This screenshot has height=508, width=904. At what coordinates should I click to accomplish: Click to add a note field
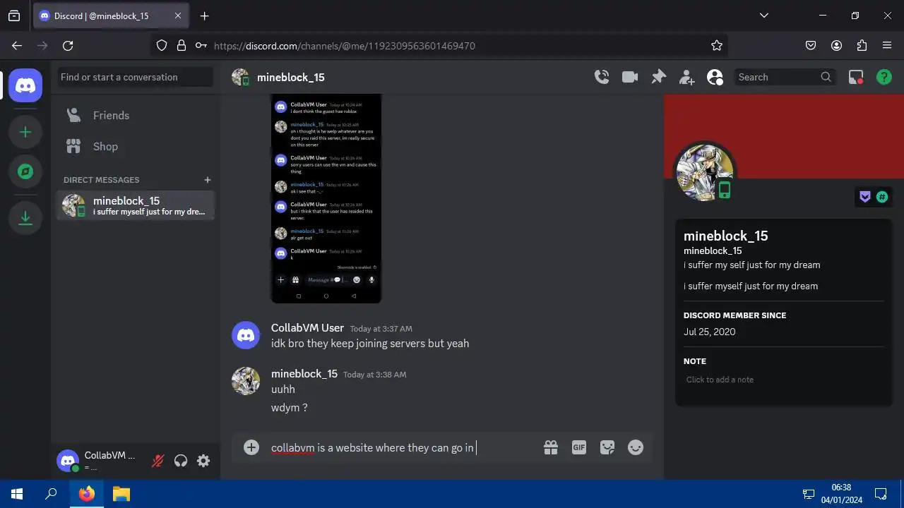point(783,380)
